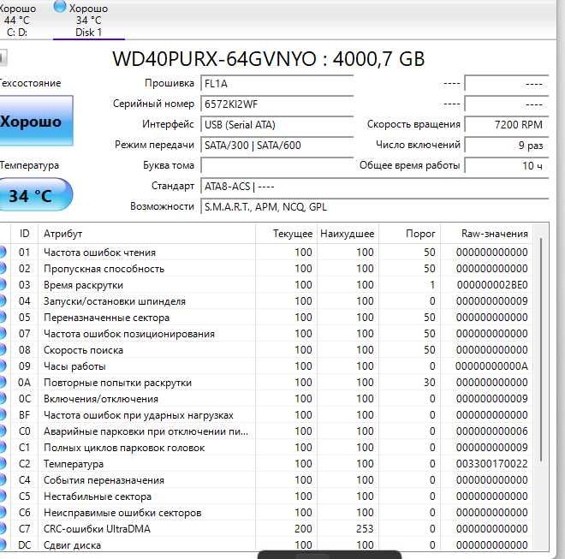565x559 pixels.
Task: Click the rotation speed value 7200 RPM
Action: click(507, 125)
